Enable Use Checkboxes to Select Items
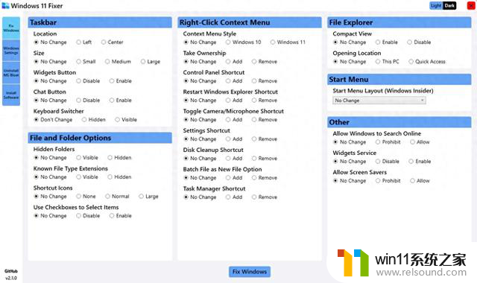 coord(121,215)
